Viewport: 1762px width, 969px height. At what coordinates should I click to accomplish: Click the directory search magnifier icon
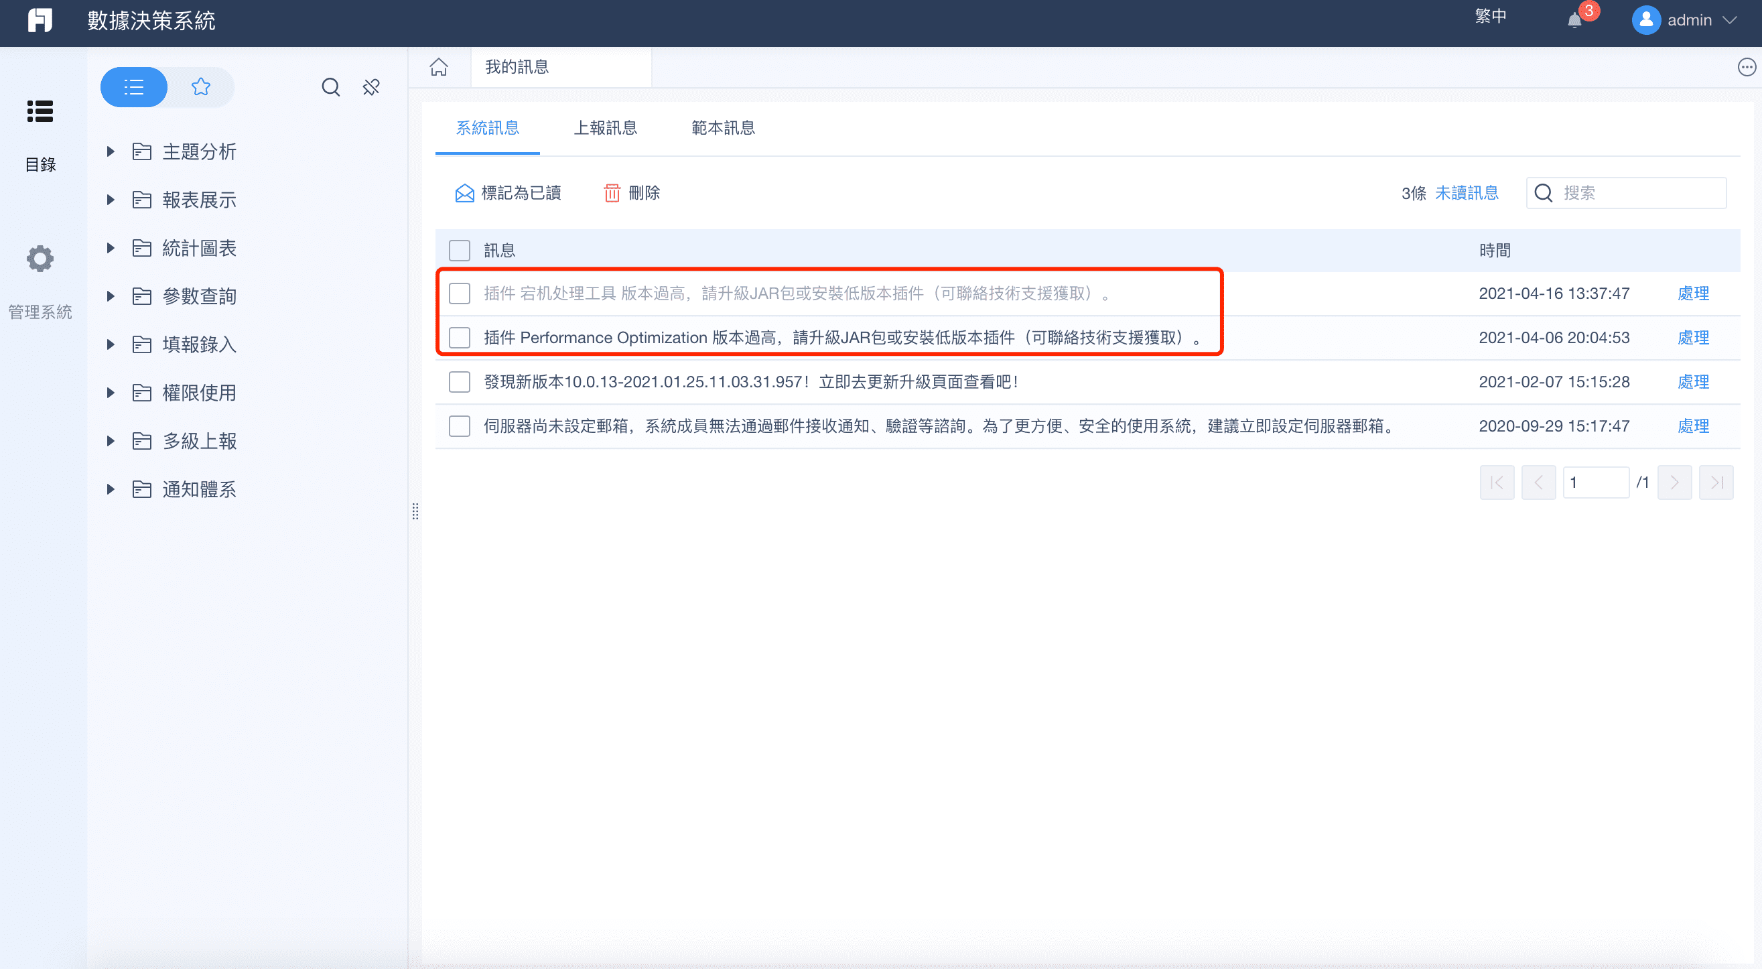click(x=331, y=87)
